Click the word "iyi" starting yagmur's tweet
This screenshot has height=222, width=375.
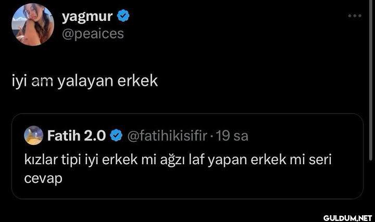tap(19, 81)
